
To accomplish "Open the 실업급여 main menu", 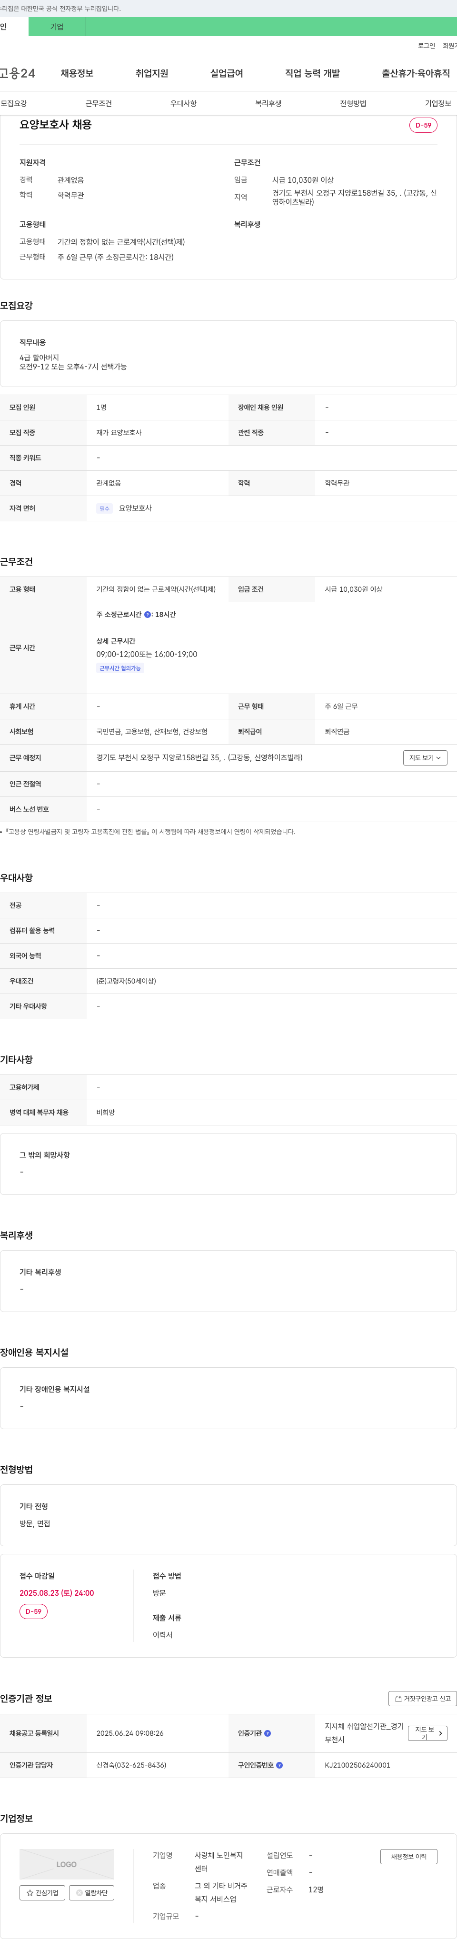I will tap(227, 73).
